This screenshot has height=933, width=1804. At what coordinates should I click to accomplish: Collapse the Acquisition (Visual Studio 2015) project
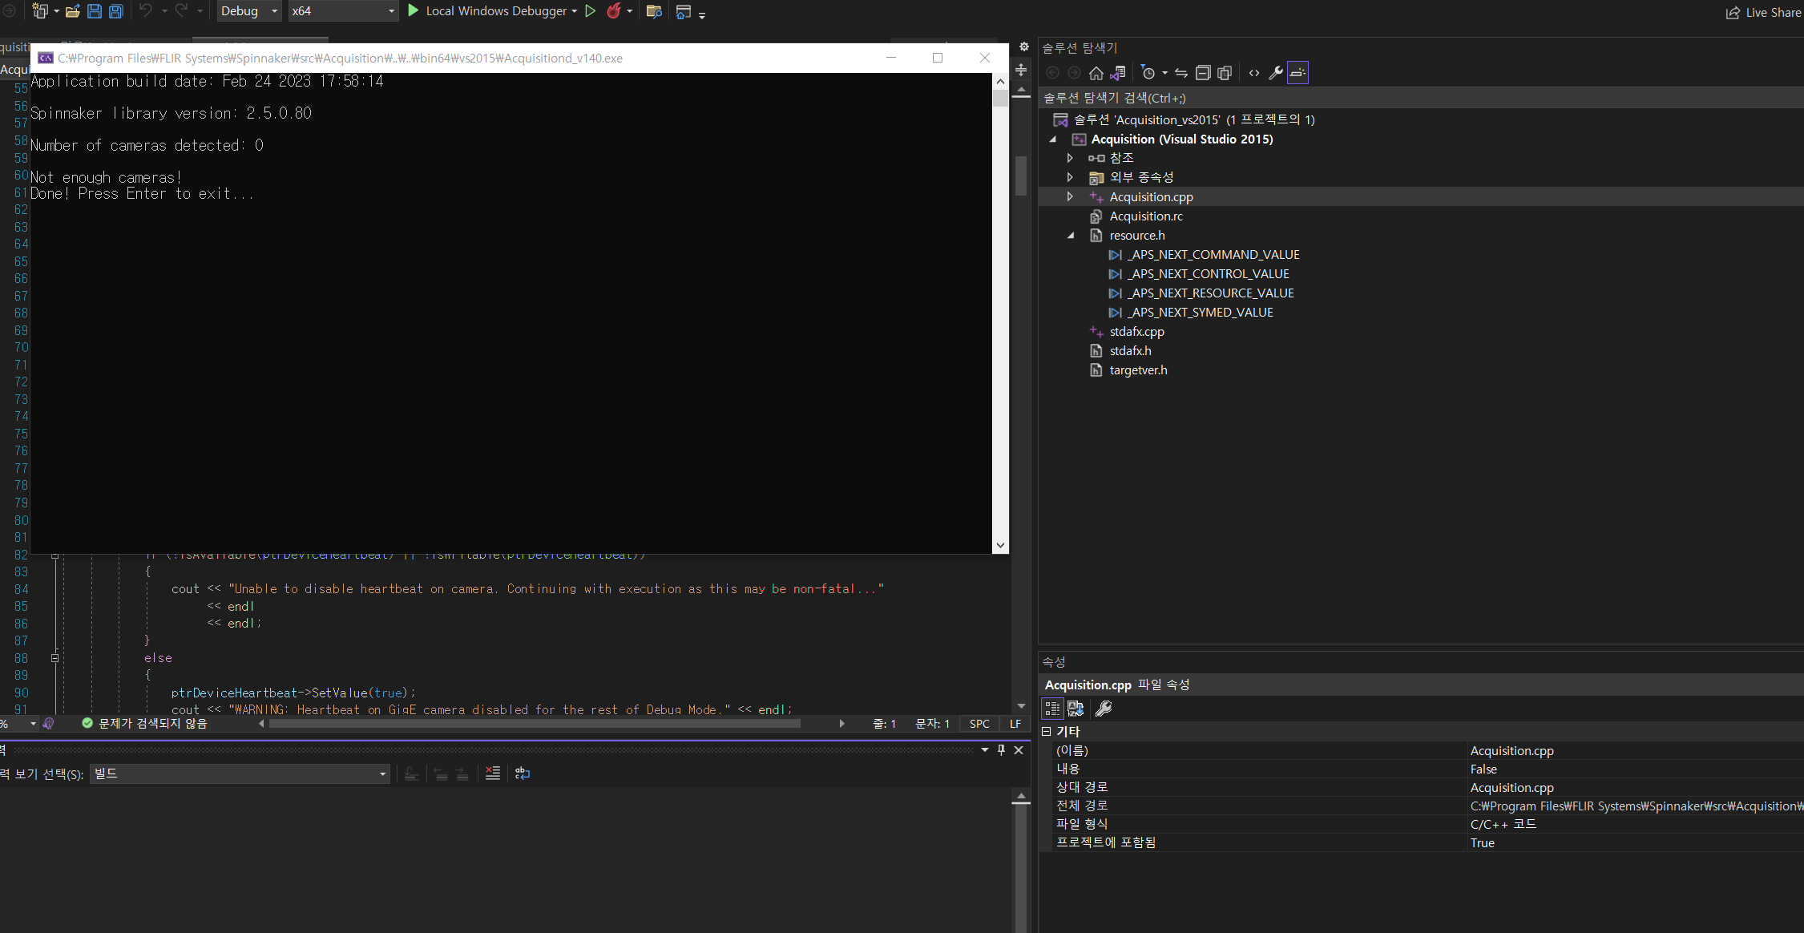(x=1053, y=139)
